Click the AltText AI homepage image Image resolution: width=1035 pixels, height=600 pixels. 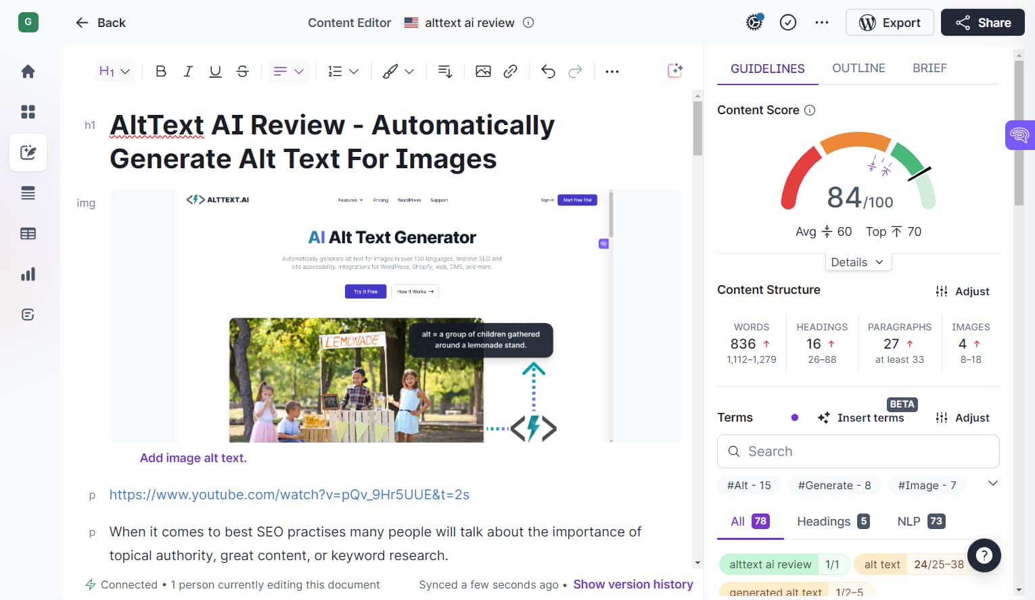[x=395, y=316]
